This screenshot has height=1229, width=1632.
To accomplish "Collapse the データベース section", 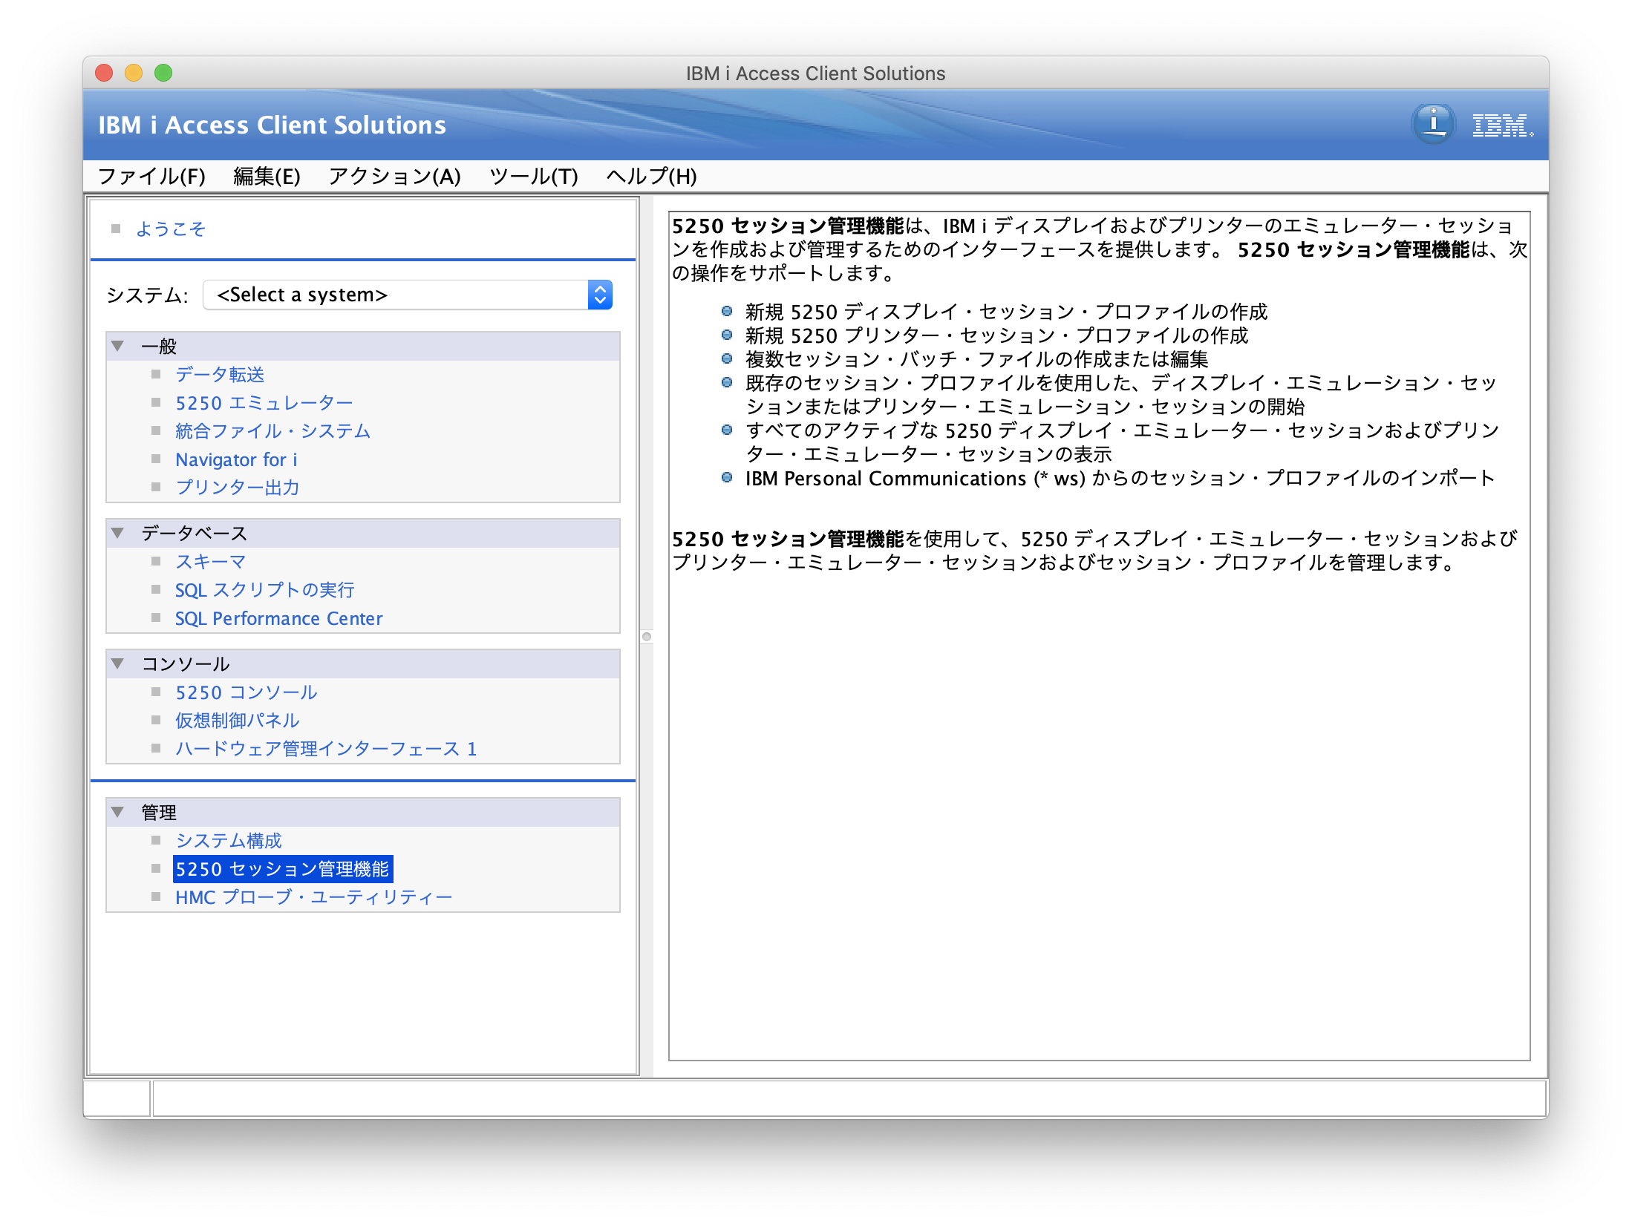I will pos(117,533).
